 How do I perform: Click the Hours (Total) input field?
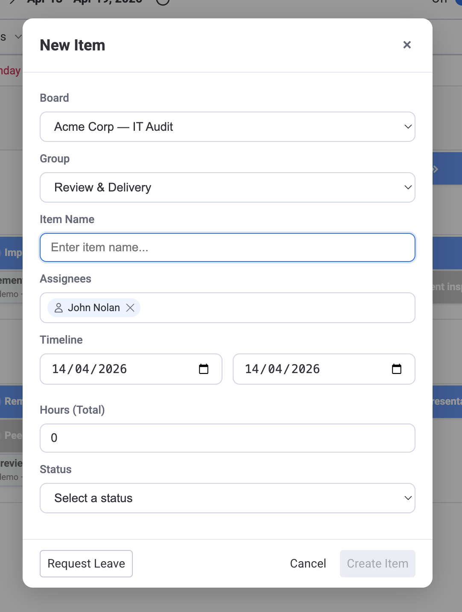click(x=228, y=438)
